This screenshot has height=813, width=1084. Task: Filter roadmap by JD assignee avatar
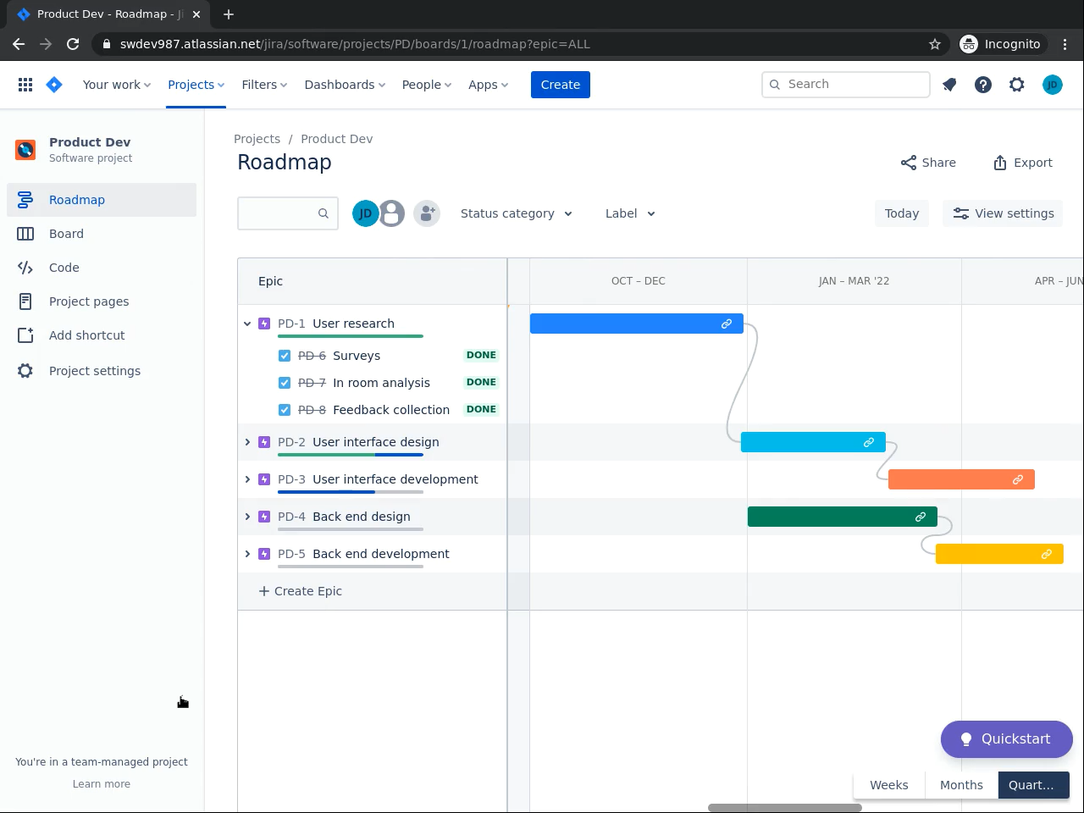point(365,213)
